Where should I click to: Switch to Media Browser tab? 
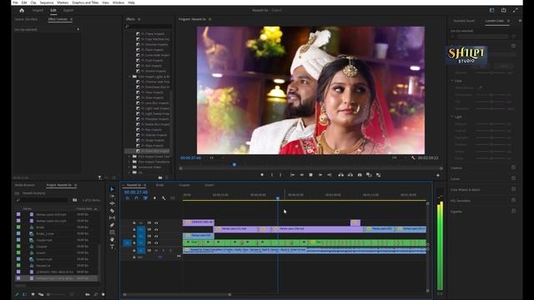point(25,185)
